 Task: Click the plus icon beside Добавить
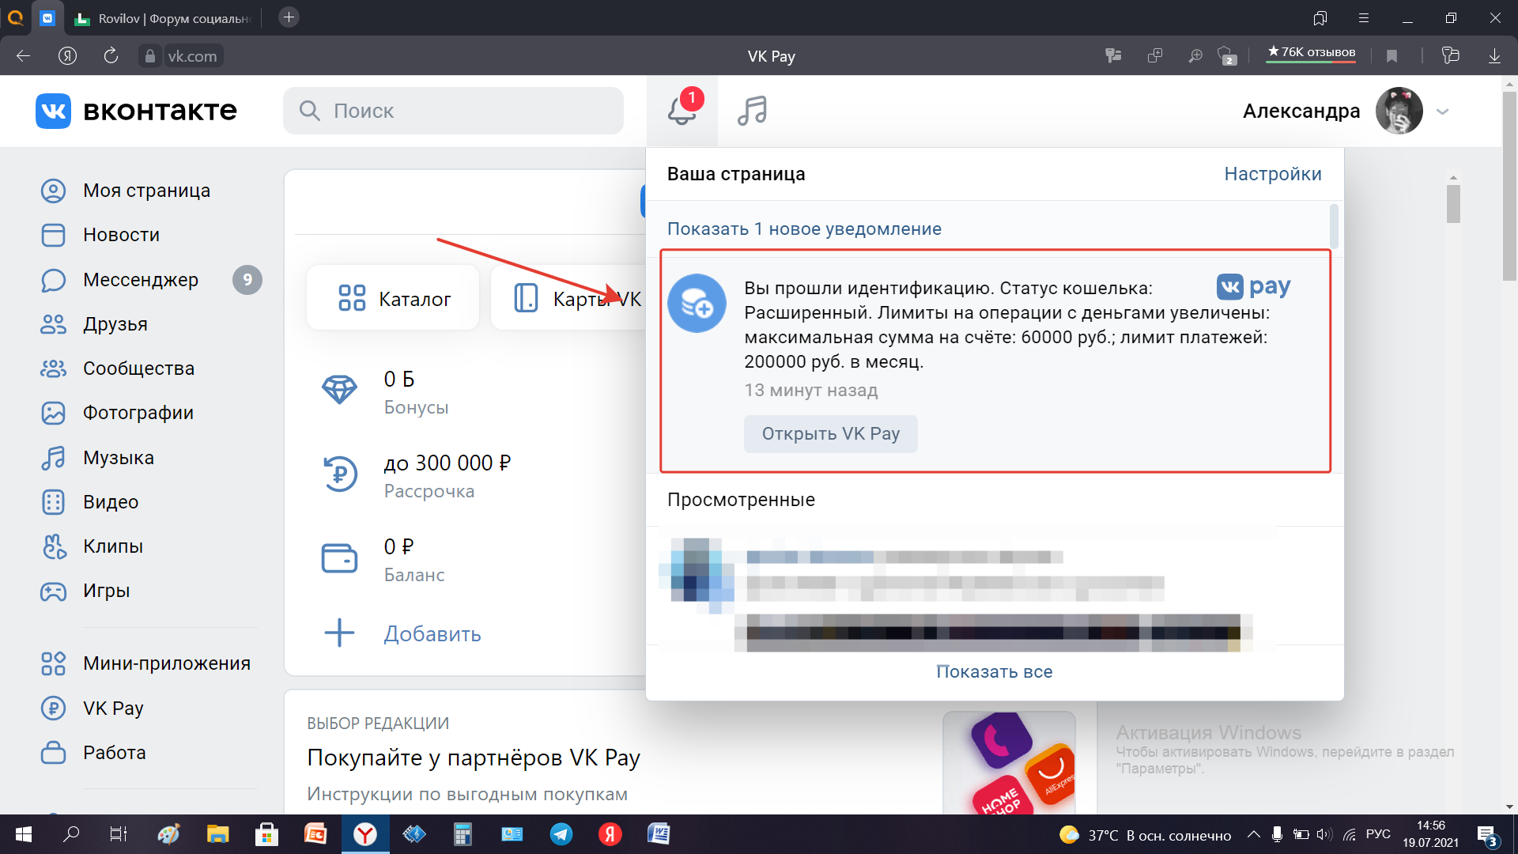pos(339,633)
